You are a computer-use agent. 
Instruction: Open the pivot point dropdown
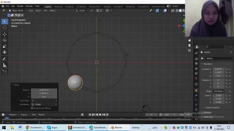(93, 11)
